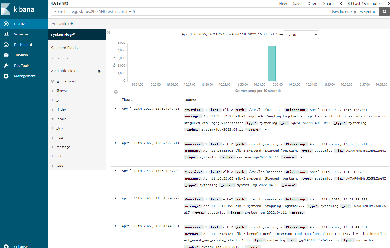The image size is (390, 248).
Task: Click the @timestamp per 30 seconds label
Action: [258, 91]
